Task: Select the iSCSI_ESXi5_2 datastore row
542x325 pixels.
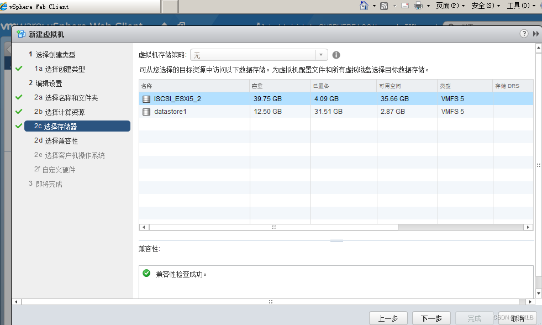Action: coord(336,98)
